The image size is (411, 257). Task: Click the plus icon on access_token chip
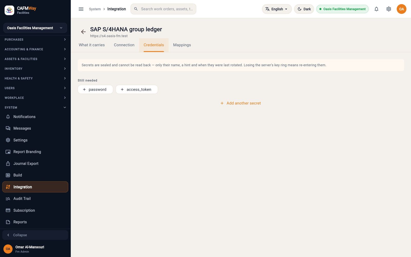click(x=122, y=89)
